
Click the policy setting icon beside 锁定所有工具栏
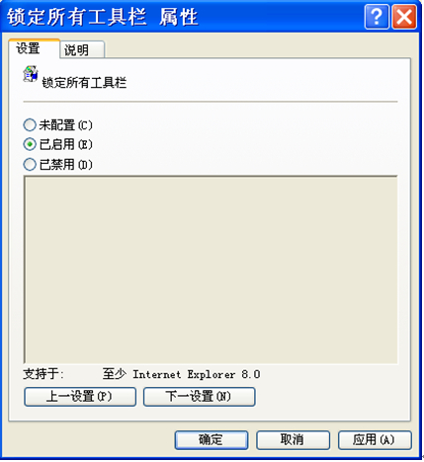[x=31, y=74]
